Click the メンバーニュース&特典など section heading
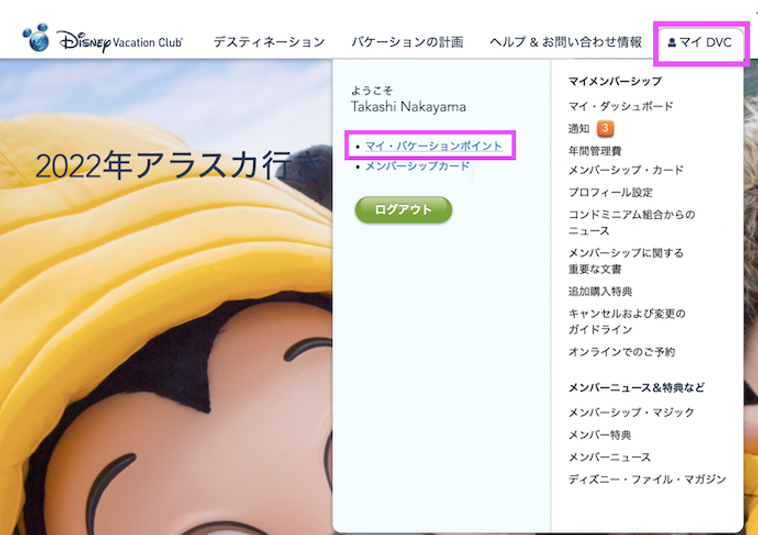 [637, 388]
